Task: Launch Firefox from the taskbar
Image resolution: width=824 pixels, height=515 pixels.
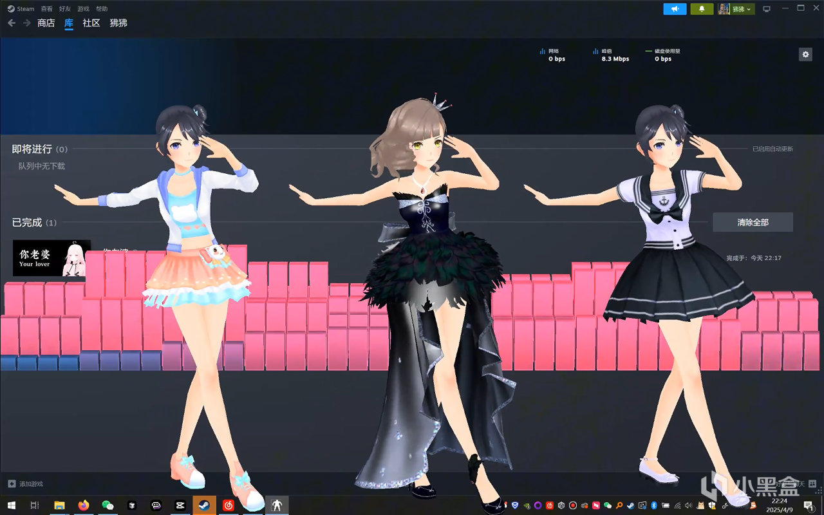Action: 84,505
